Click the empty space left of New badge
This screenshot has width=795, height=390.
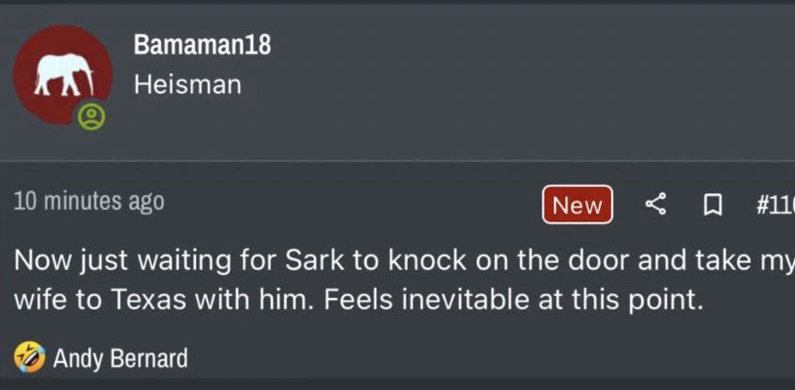coord(356,202)
